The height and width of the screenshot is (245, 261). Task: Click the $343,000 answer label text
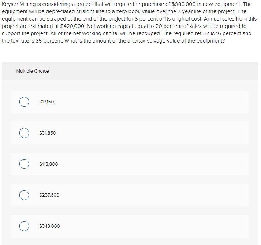click(x=49, y=226)
